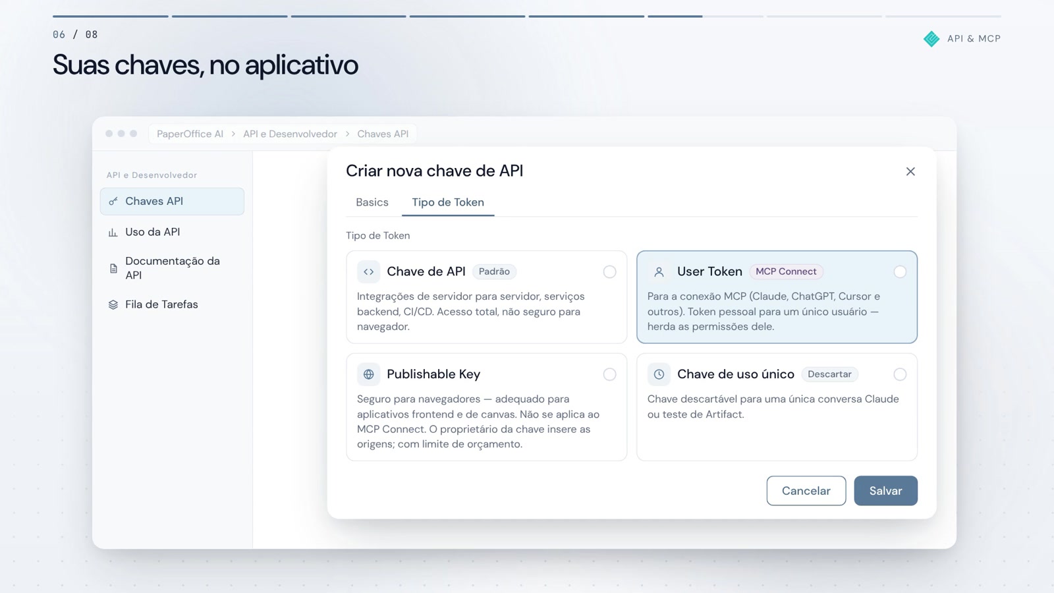Switch to the Basics tab

pos(372,202)
